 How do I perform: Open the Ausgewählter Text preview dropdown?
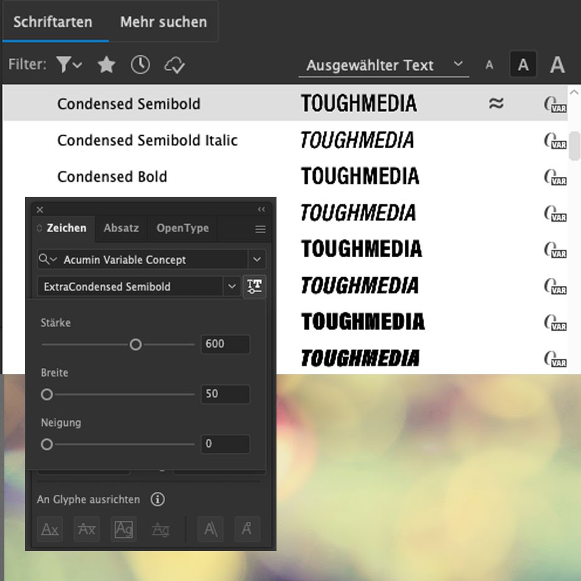pyautogui.click(x=384, y=65)
